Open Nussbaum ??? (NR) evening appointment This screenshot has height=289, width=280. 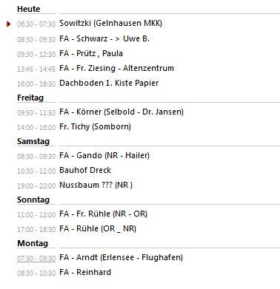[x=96, y=185]
